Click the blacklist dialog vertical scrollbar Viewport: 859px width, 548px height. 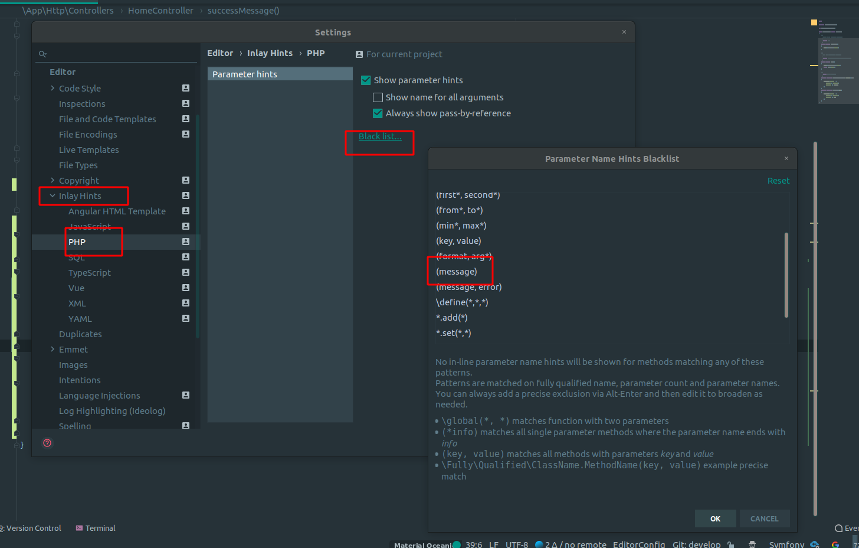tap(786, 275)
